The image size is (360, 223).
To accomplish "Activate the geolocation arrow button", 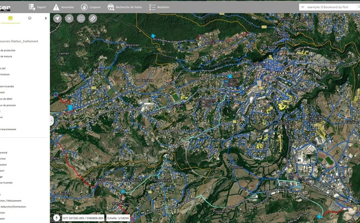I will point(58,19).
